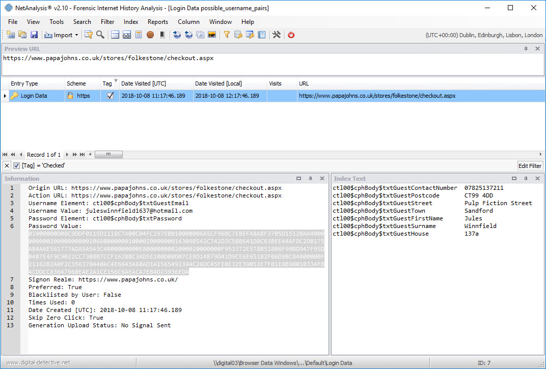The width and height of the screenshot is (546, 369).
Task: Click the Import button in toolbar
Action: coord(59,35)
